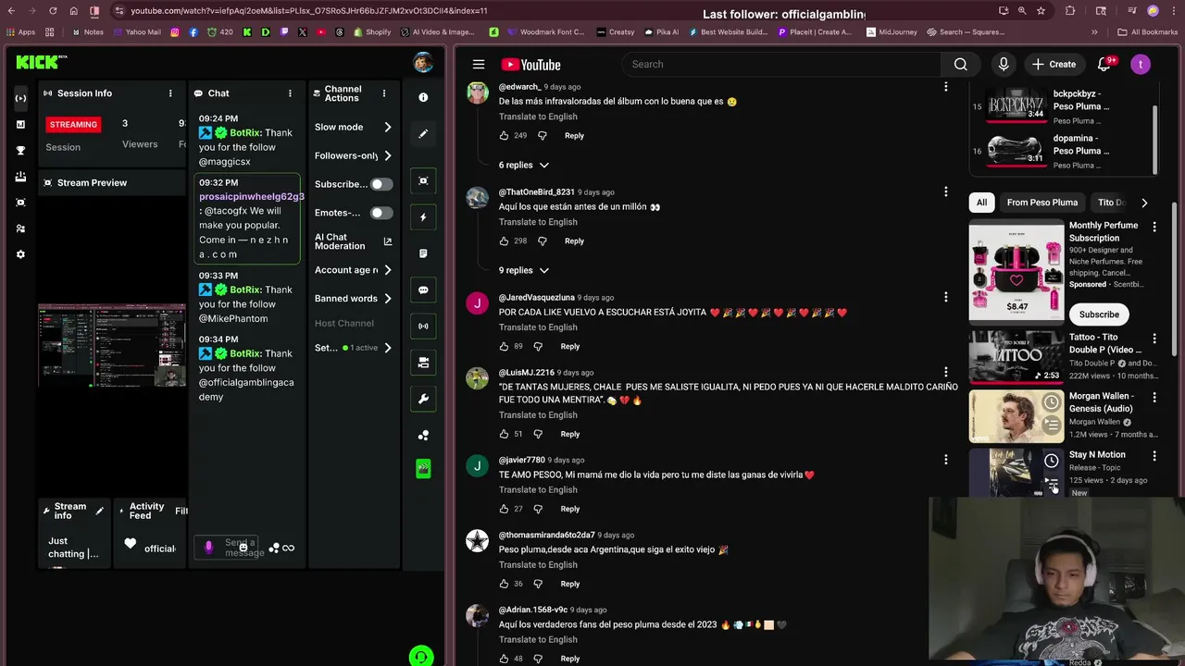
Task: Subscribe to the perfume ad
Action: coord(1099,314)
